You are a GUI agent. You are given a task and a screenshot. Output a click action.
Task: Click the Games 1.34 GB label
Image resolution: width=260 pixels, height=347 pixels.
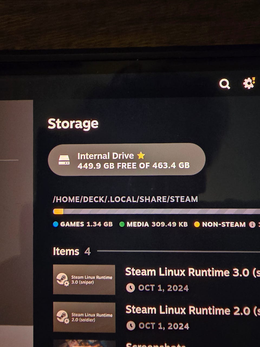[86, 224]
